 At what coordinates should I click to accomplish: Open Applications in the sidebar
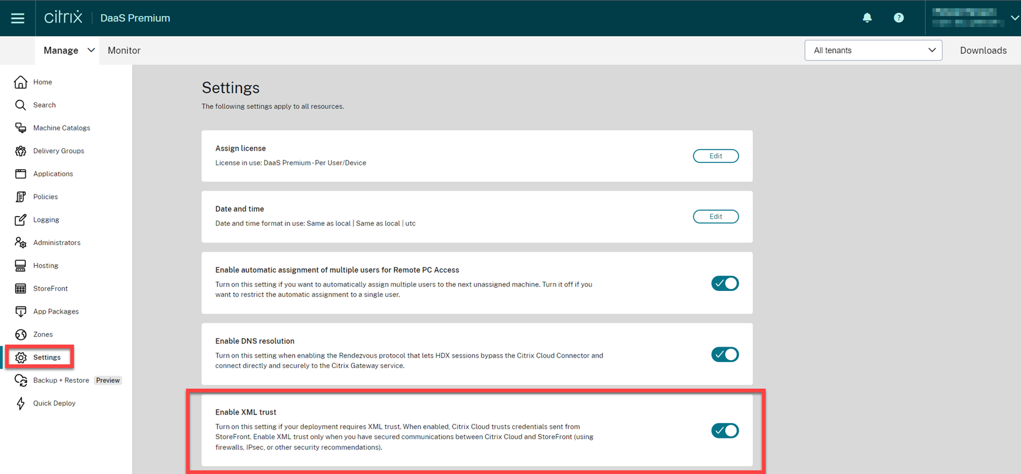pos(53,174)
